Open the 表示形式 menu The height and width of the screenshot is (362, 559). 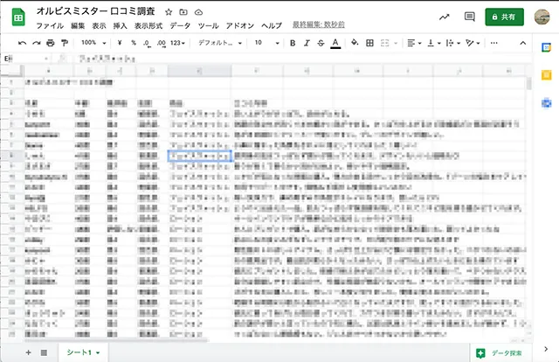[148, 25]
